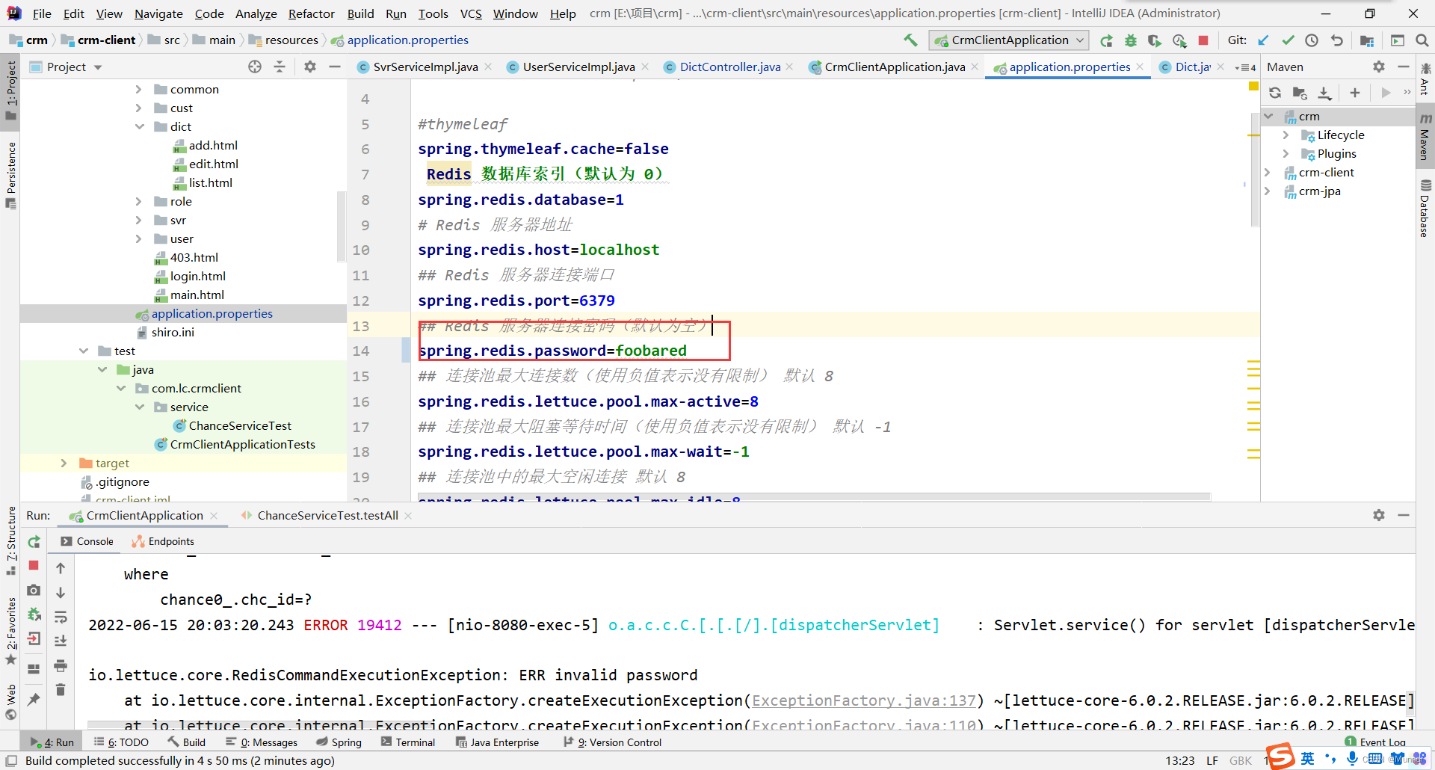
Task: Start debugging with the bug icon
Action: [1131, 40]
